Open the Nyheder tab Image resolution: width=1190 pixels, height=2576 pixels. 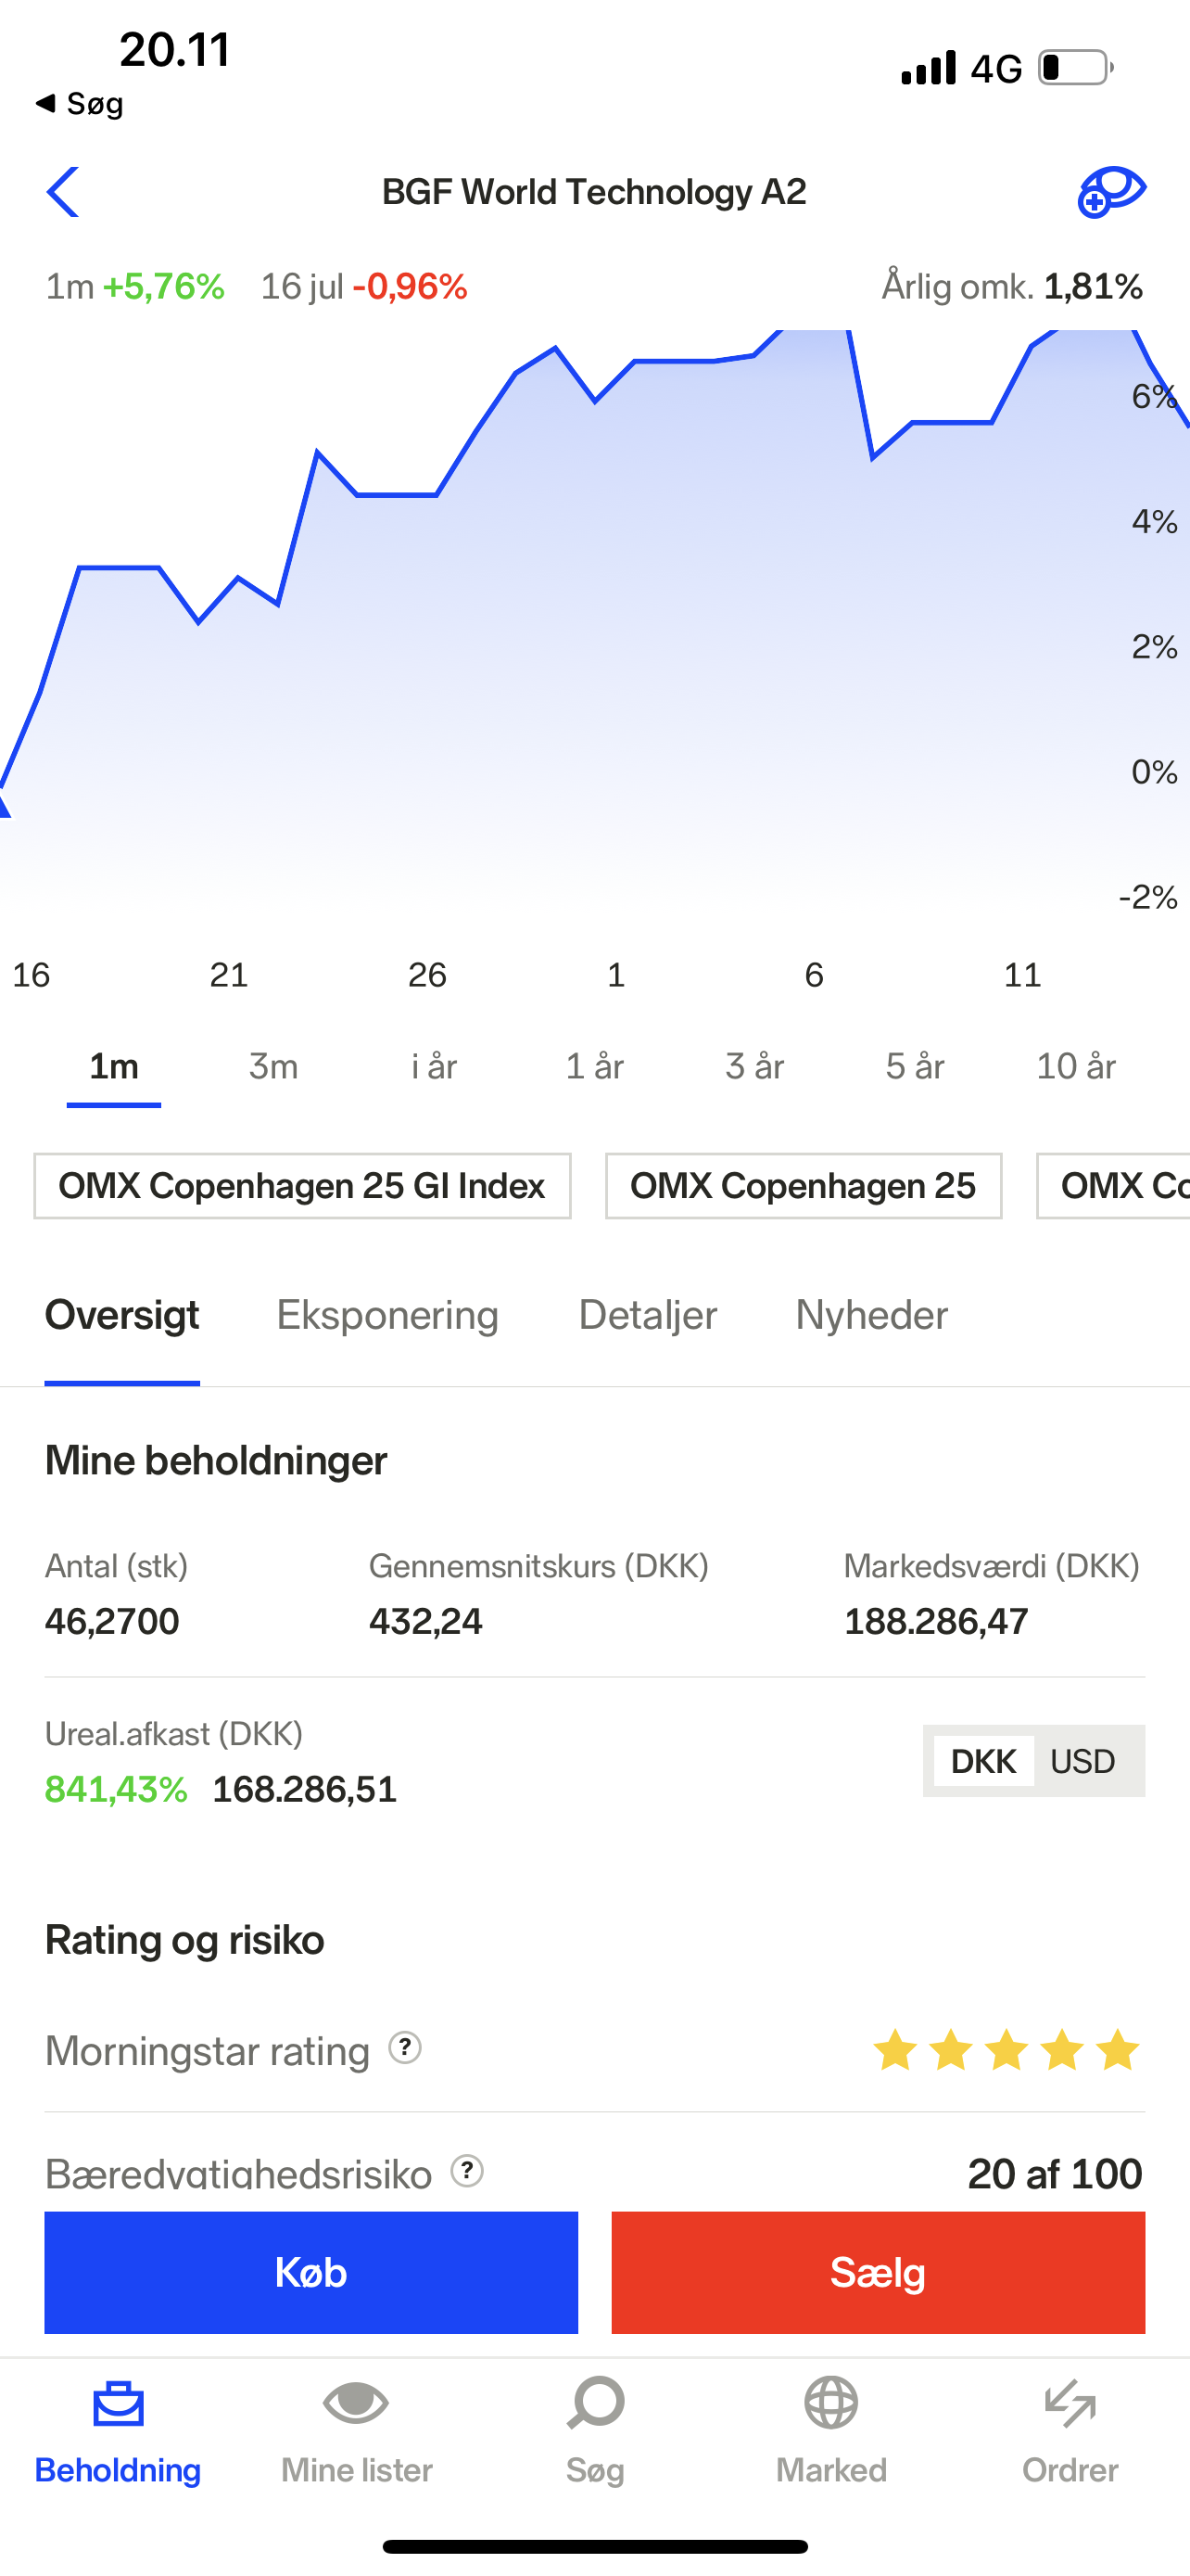point(871,1315)
